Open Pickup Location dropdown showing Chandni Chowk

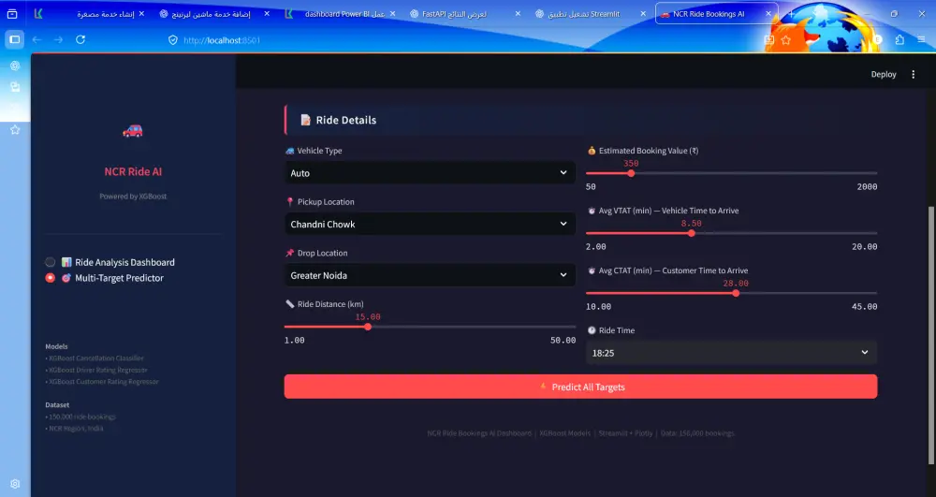430,225
